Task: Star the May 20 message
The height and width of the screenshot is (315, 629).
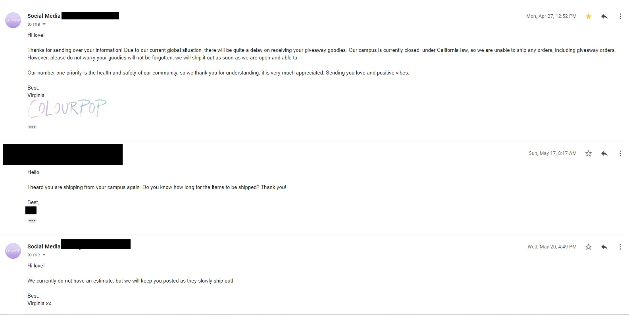Action: click(x=589, y=247)
